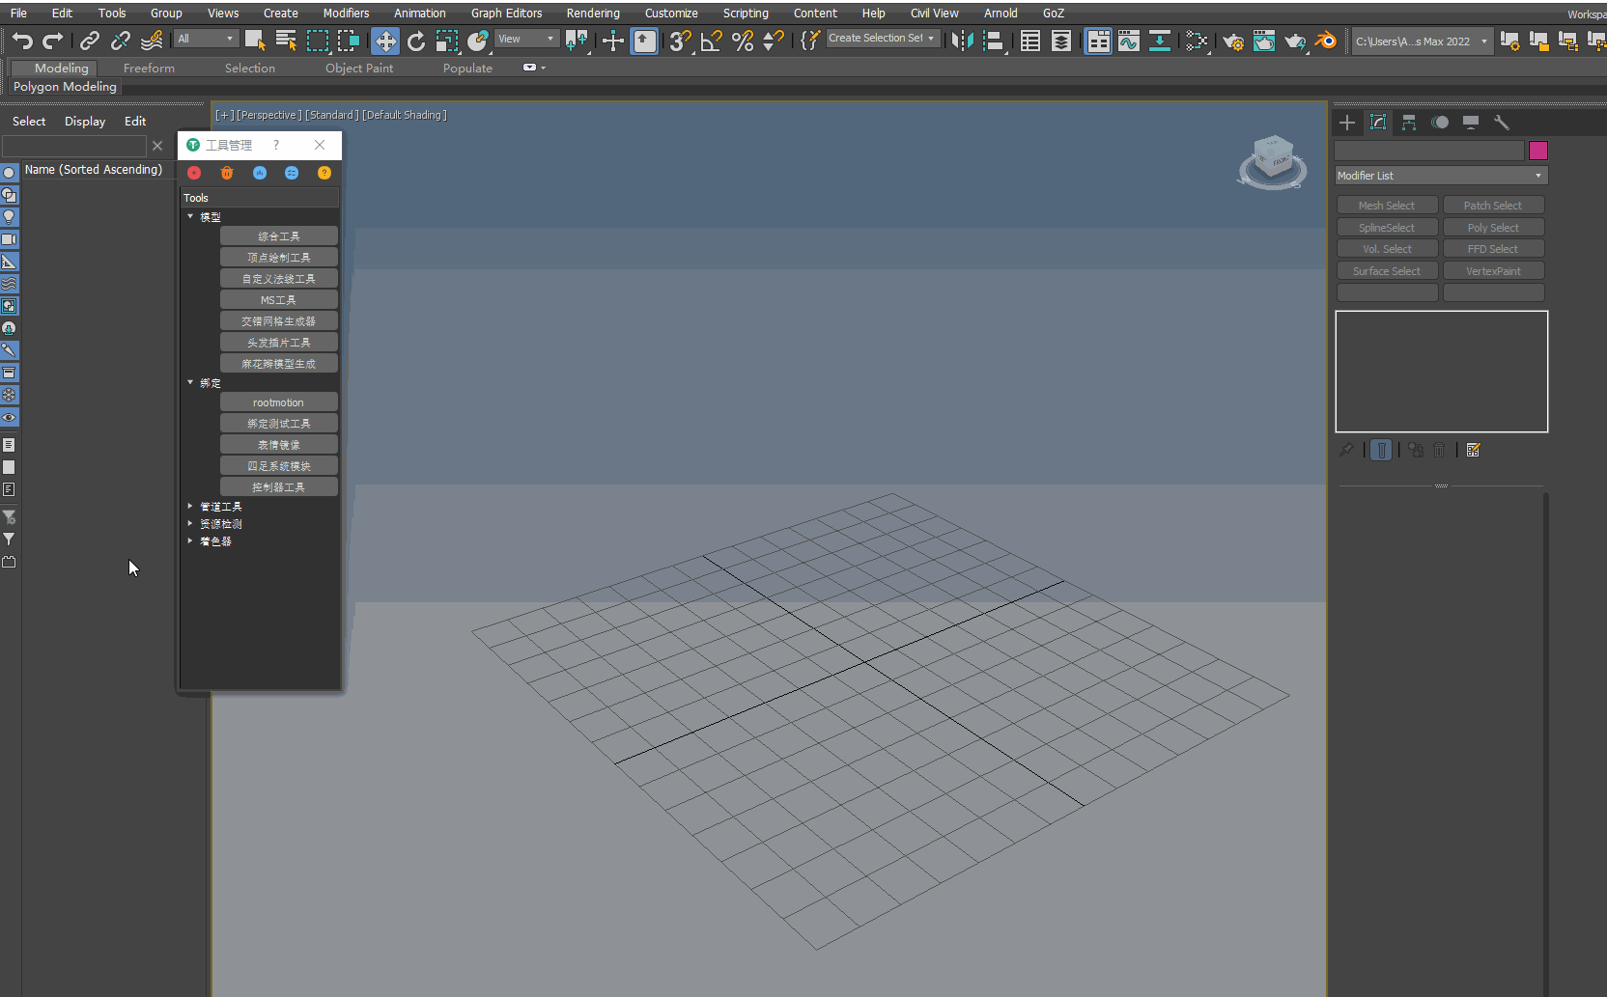Open the Blender bridge via the orange Blender icon
This screenshot has height=997, width=1607.
pyautogui.click(x=1326, y=41)
